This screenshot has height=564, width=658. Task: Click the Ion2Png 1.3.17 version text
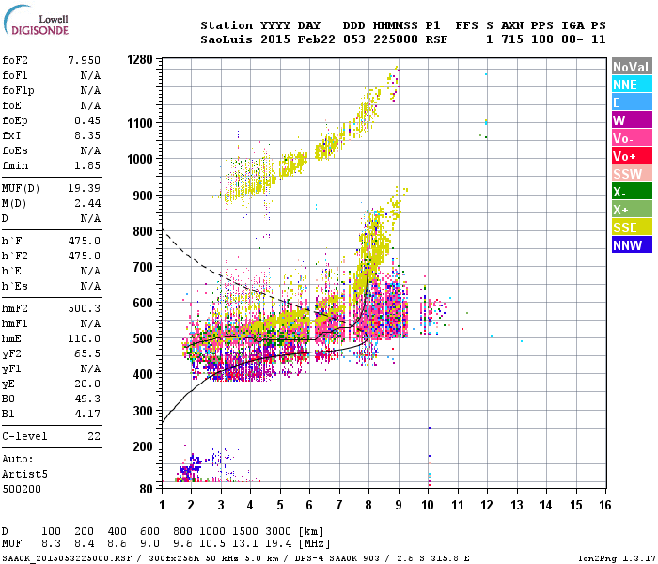(x=617, y=558)
